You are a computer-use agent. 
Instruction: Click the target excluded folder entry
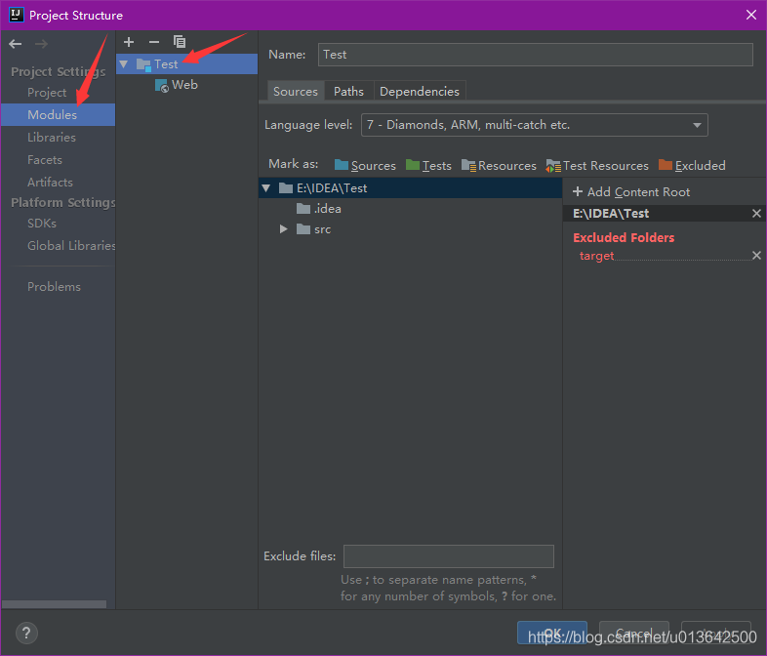tap(596, 256)
